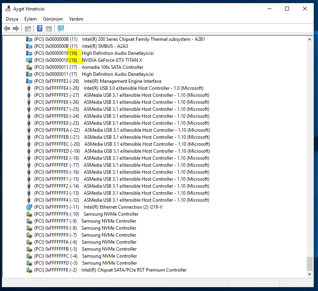Select ASMedia USB 3.1 controller 0xFFFFFFED (-19)
318x291 pixels.
122,151
